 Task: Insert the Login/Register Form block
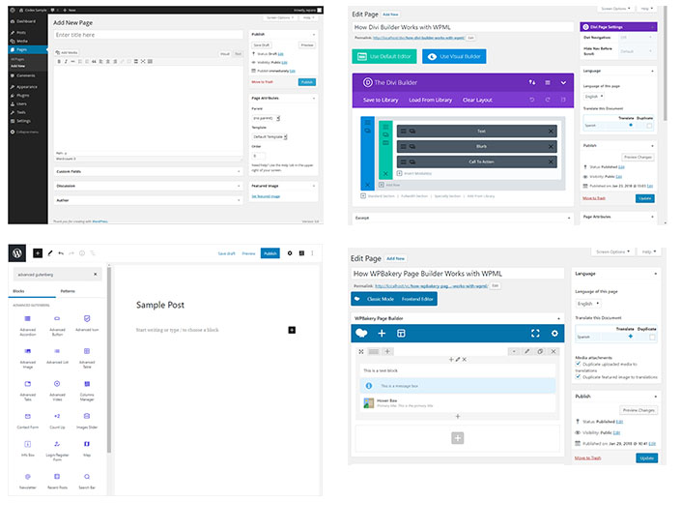pos(57,451)
